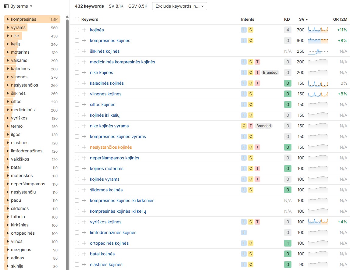Click the KD column header

tap(287, 19)
